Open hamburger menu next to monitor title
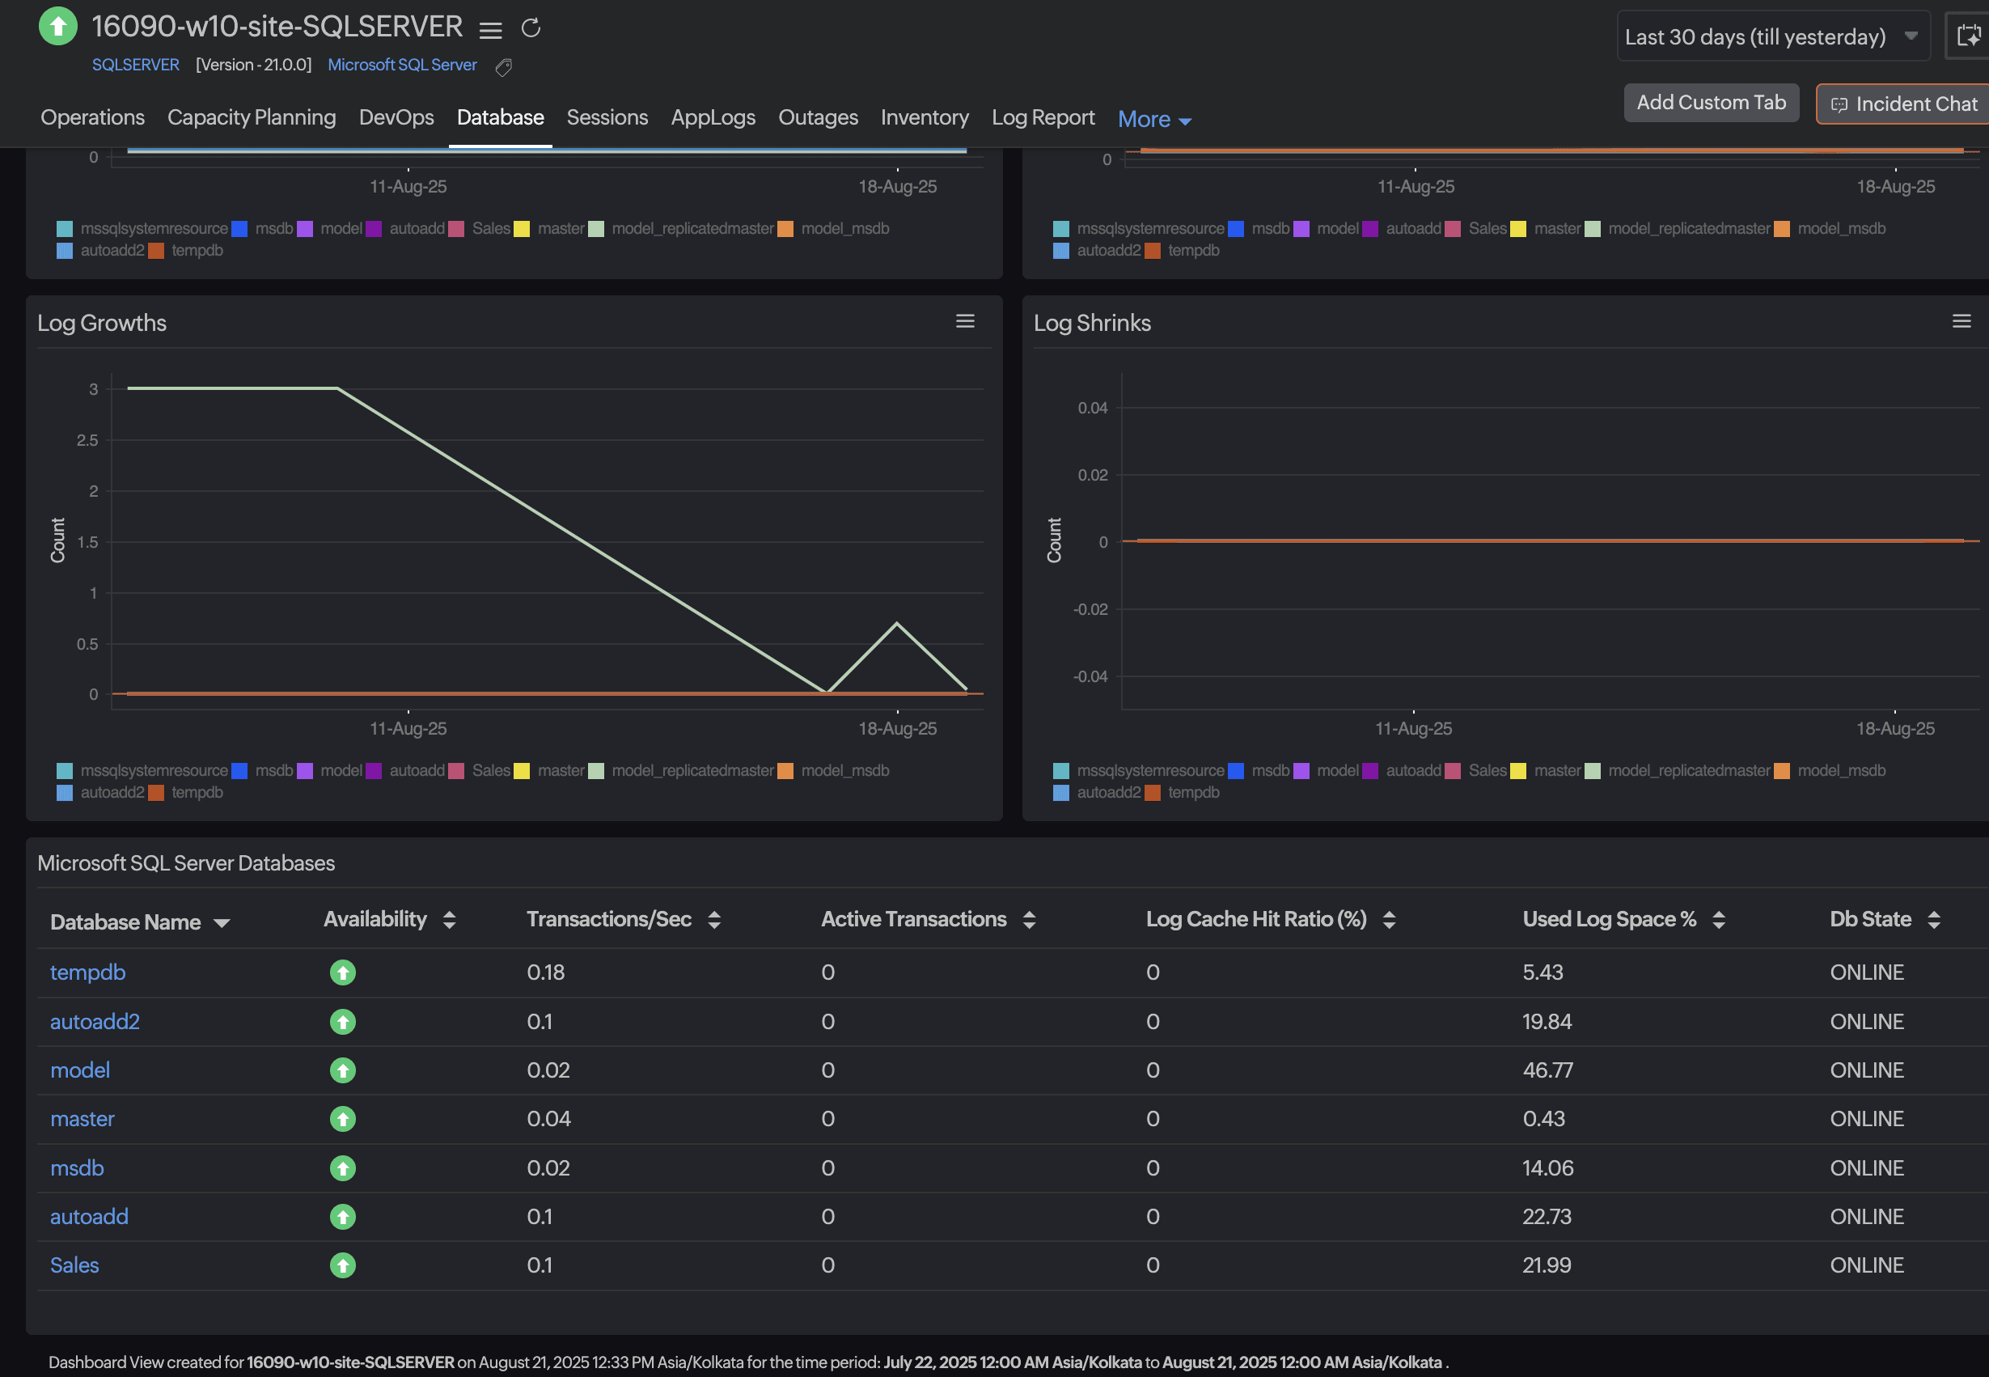1989x1377 pixels. (x=490, y=31)
